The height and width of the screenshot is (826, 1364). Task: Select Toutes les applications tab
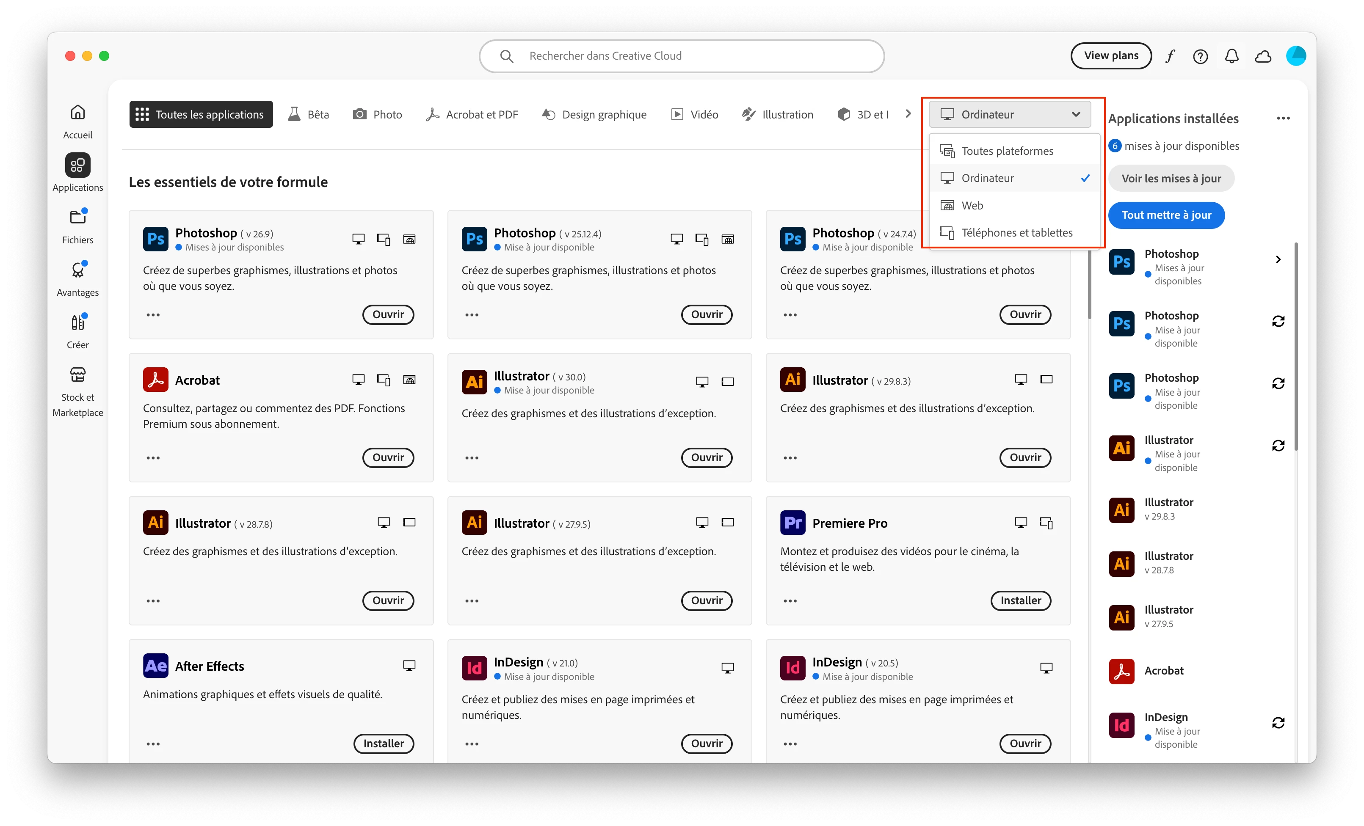(201, 115)
